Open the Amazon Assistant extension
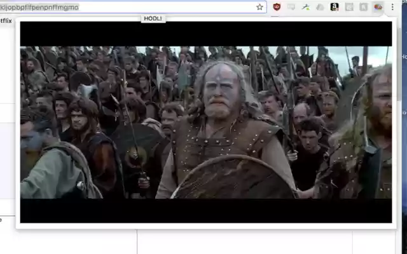Screen dimensions: 407x254 (335, 7)
